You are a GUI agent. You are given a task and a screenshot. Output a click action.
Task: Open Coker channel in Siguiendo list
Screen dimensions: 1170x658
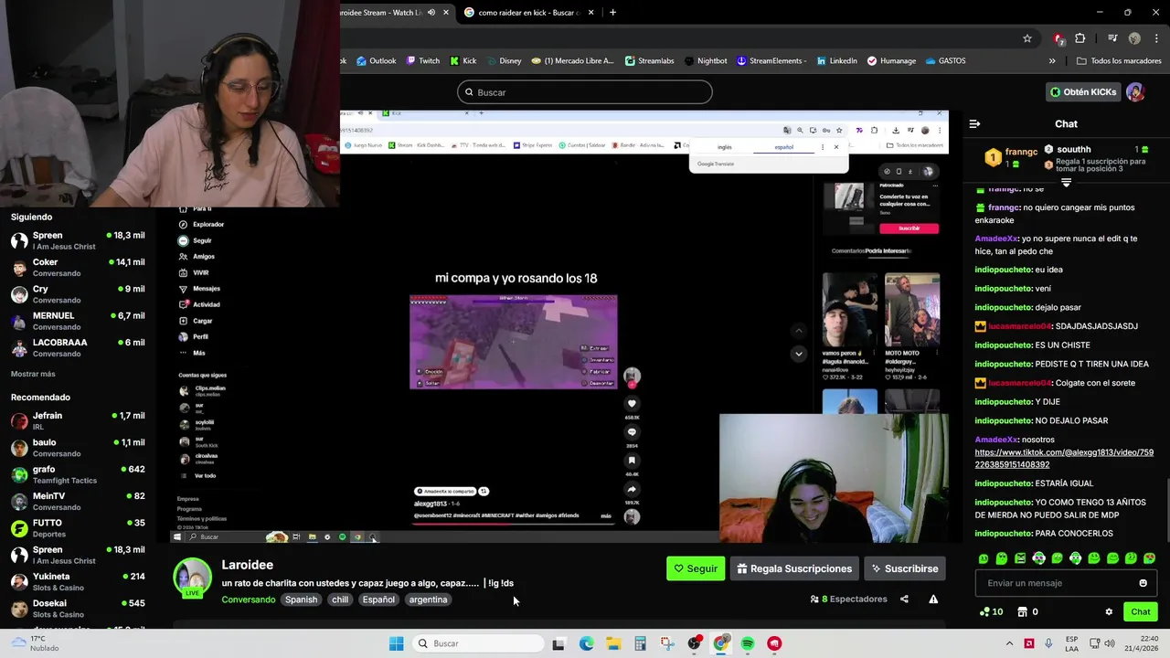point(78,268)
